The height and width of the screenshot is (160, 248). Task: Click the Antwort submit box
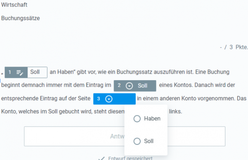[125, 136]
